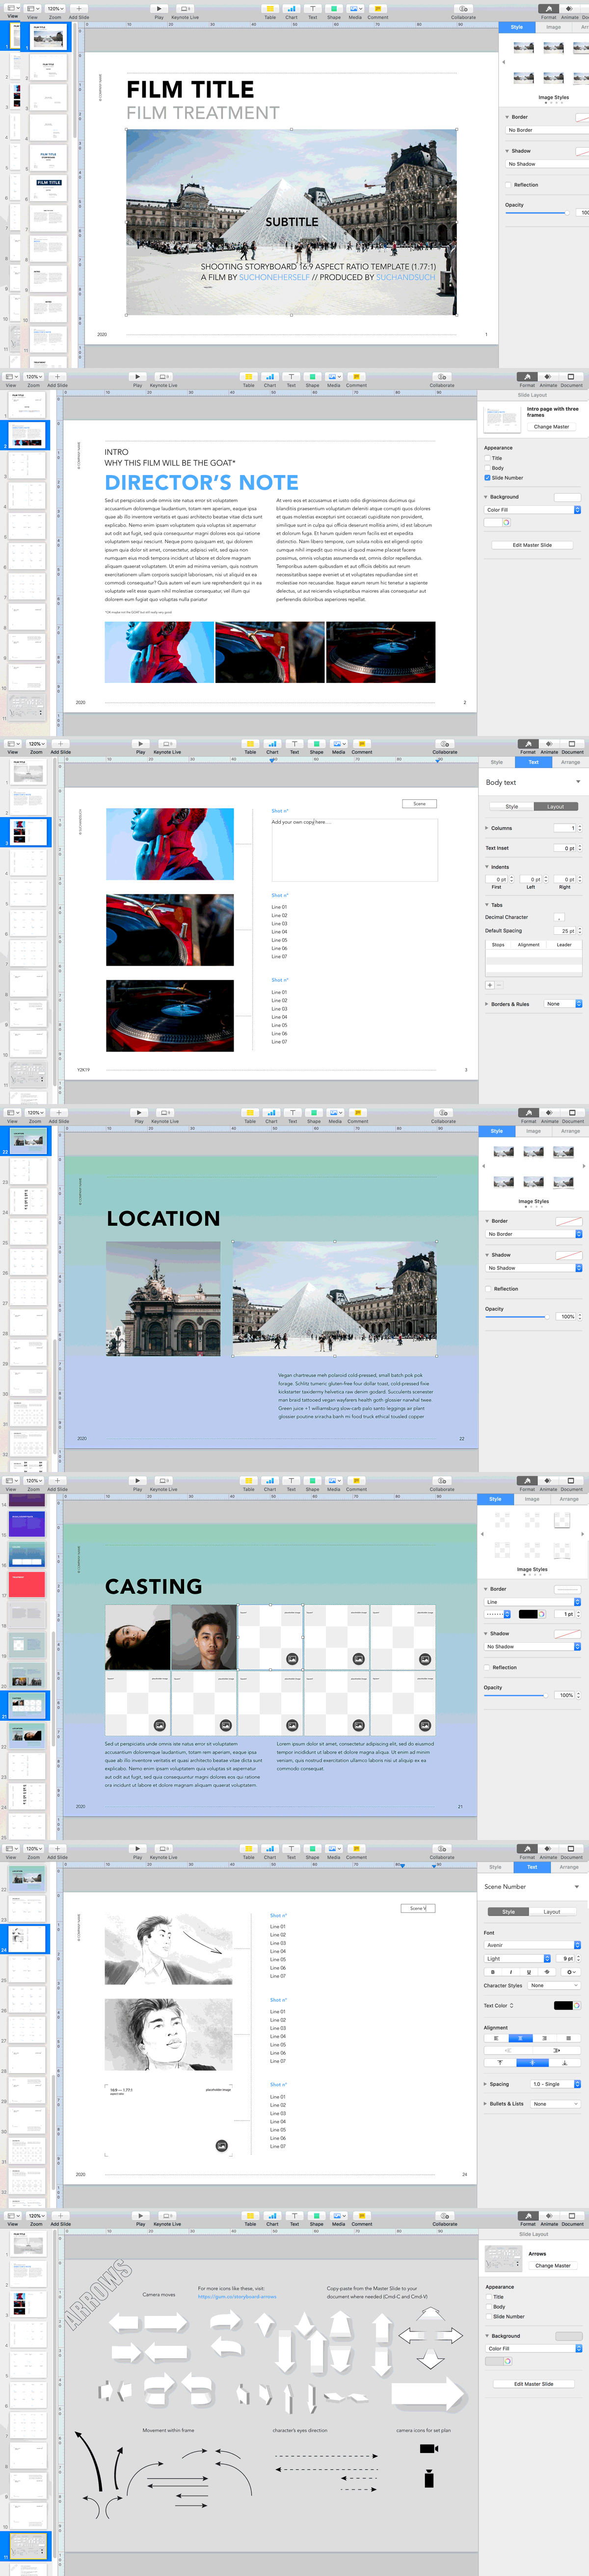
Task: Uncheck Slide Number for the Intro page layout
Action: pyautogui.click(x=487, y=478)
